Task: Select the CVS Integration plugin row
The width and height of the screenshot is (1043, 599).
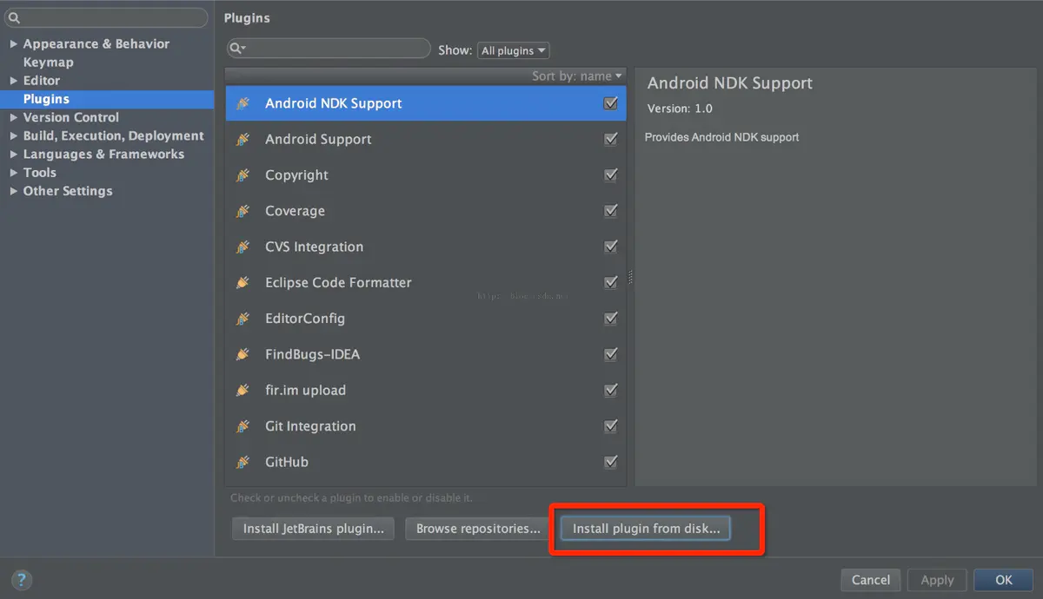Action: pos(426,247)
